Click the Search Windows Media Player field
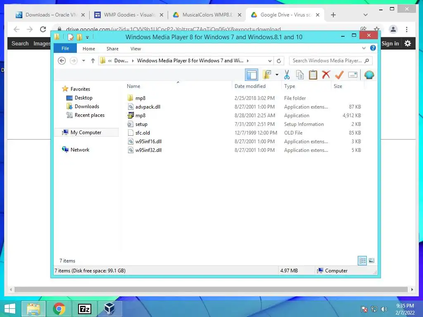Image resolution: width=423 pixels, height=317 pixels. point(331,61)
